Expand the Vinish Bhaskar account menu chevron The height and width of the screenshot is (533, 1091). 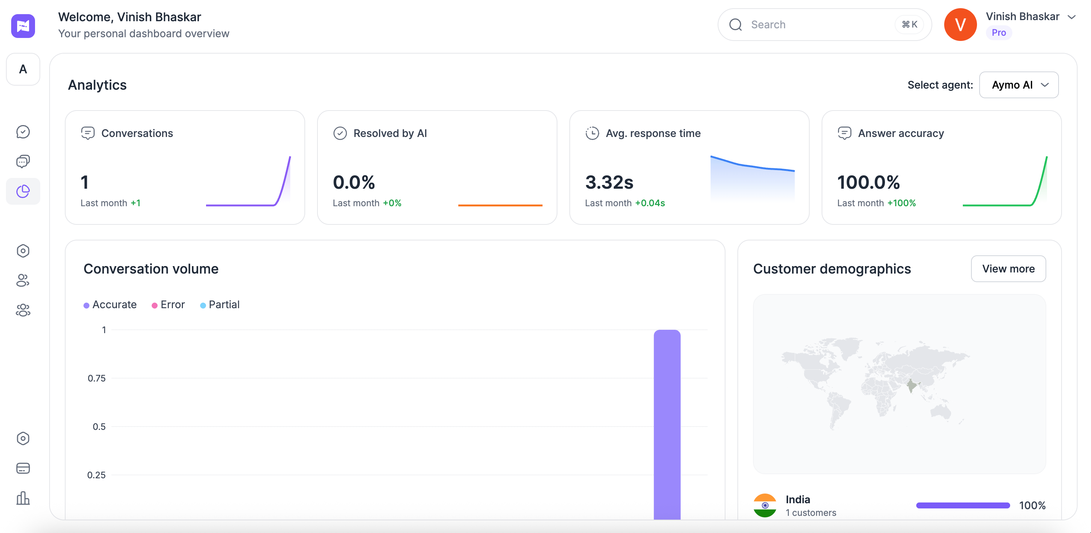1072,17
